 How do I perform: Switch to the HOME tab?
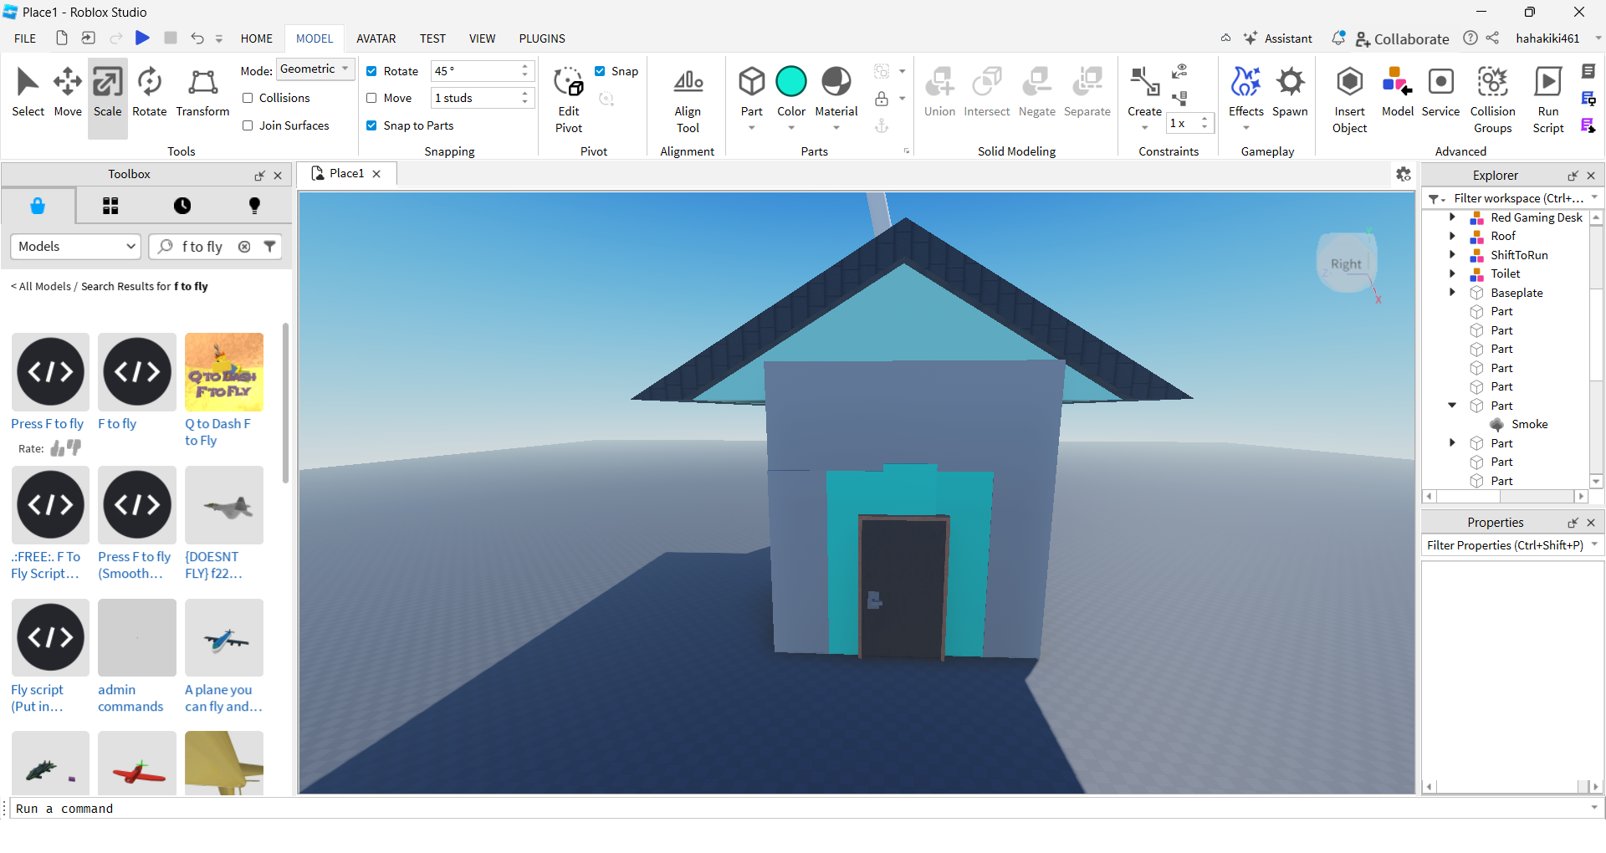[x=257, y=38]
